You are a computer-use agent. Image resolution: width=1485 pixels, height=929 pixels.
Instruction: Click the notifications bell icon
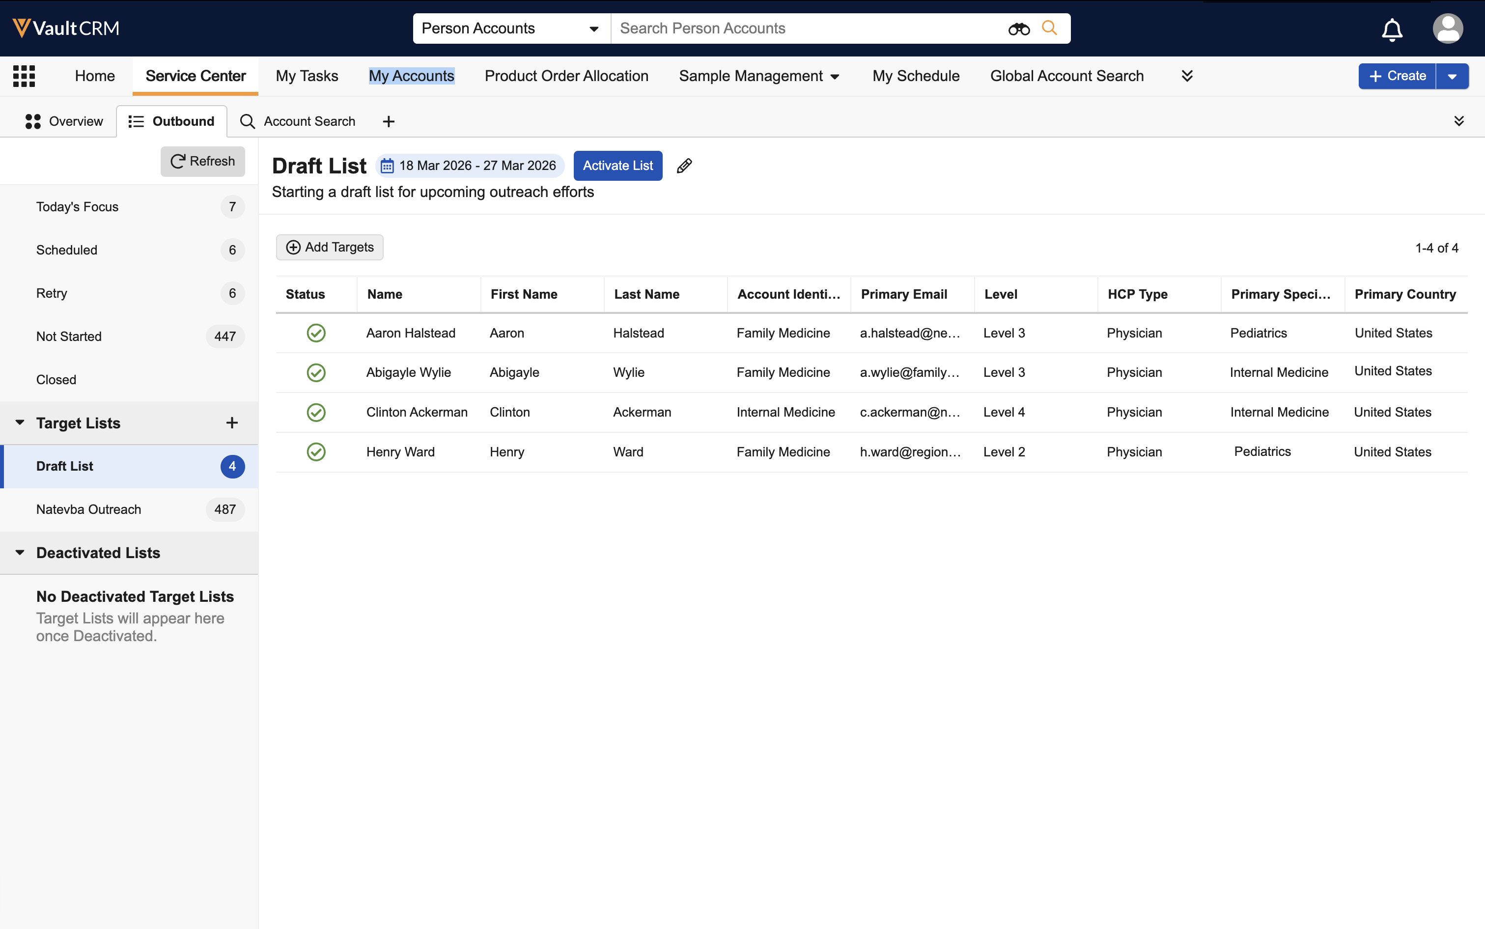point(1392,29)
